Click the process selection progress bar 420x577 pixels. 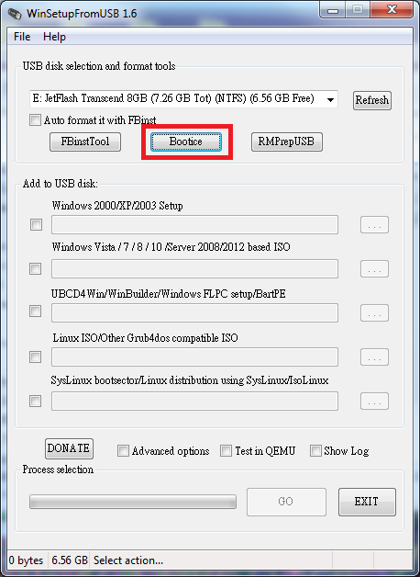click(133, 502)
